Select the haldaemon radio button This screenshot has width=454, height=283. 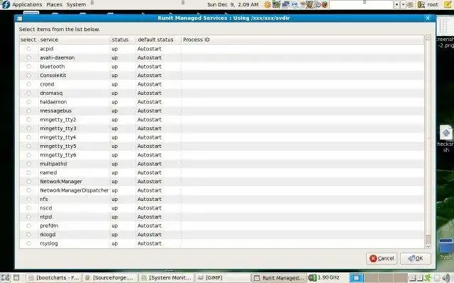click(x=28, y=102)
